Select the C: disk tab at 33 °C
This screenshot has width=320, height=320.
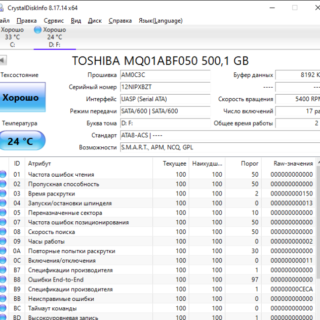pos(12,37)
